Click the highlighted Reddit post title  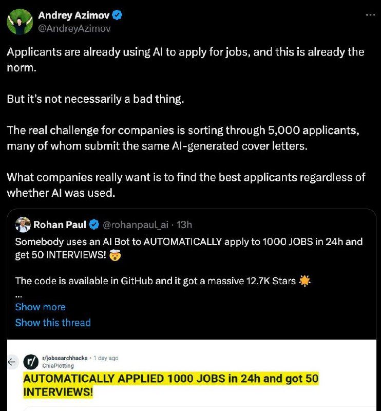click(x=171, y=385)
